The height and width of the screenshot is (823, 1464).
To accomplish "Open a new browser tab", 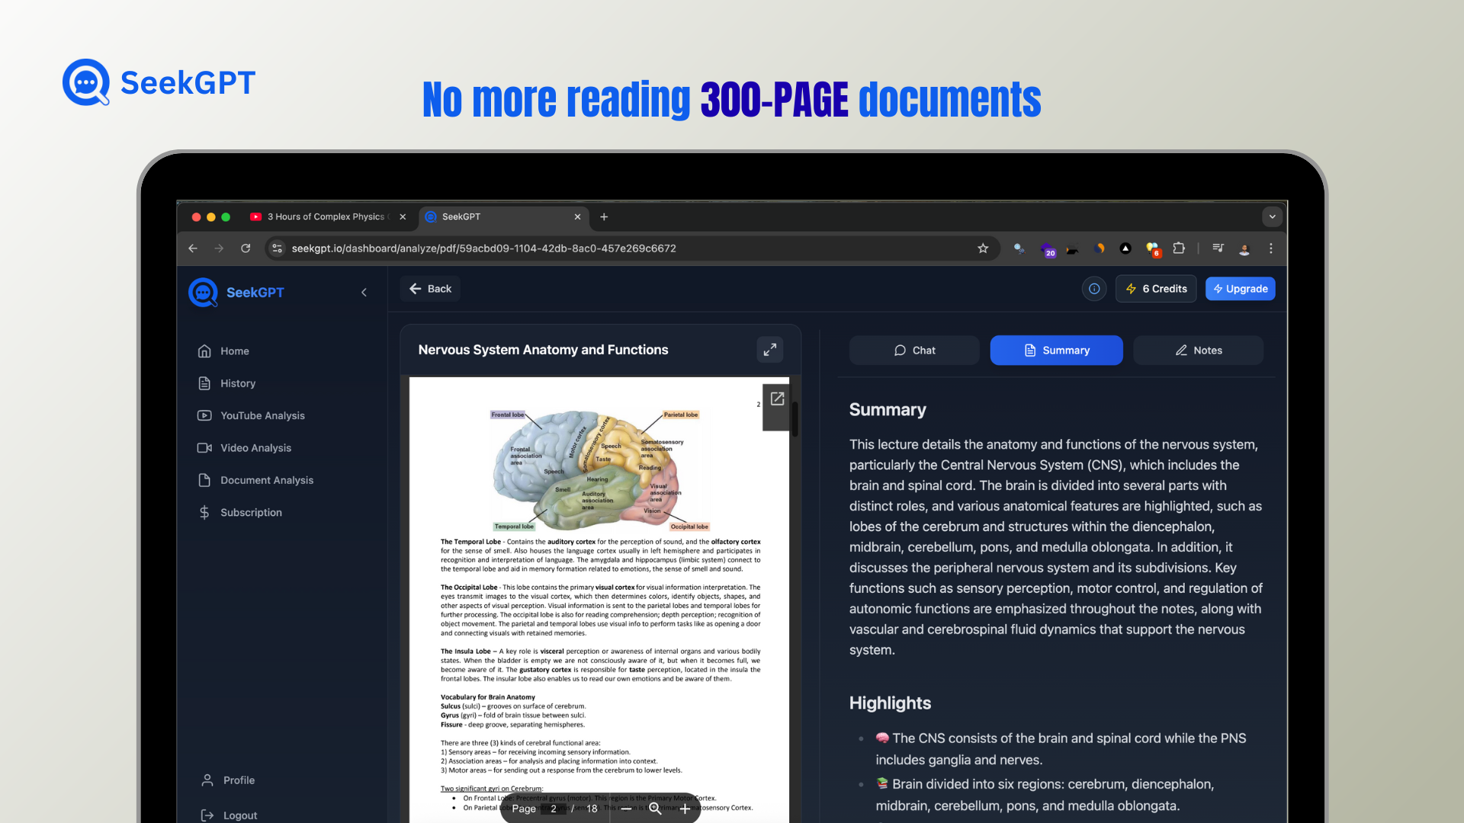I will [x=604, y=217].
